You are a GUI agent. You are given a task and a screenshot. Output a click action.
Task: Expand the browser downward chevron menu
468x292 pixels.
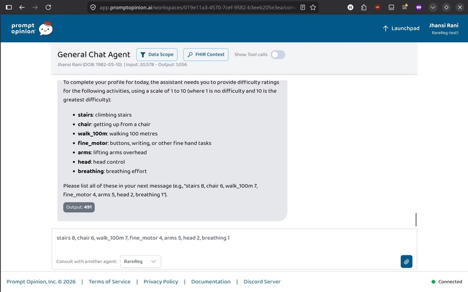point(433,7)
